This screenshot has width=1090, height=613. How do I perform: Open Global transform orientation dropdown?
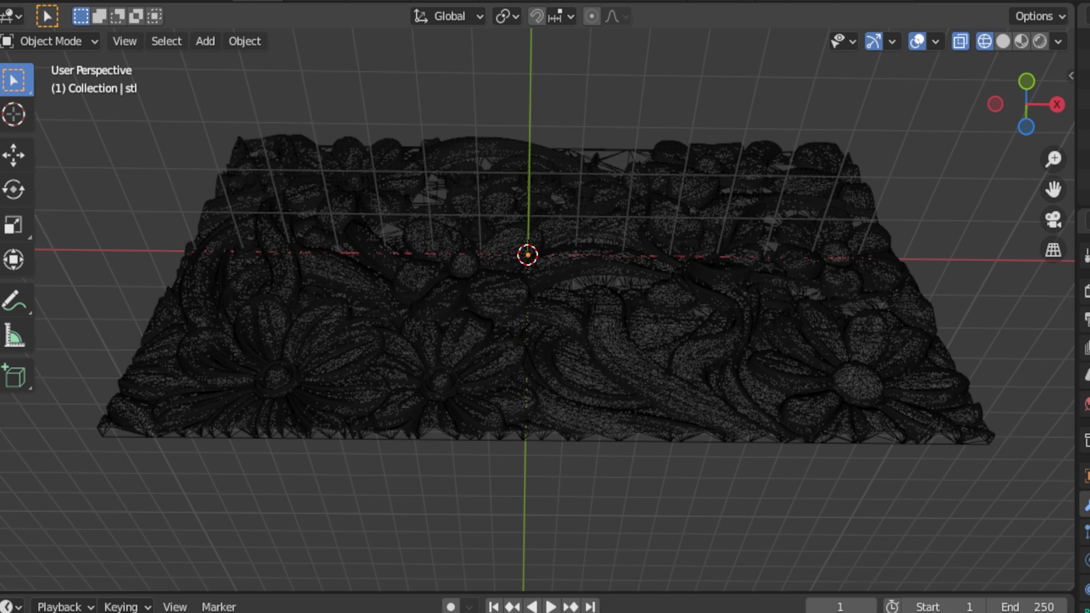coord(448,16)
